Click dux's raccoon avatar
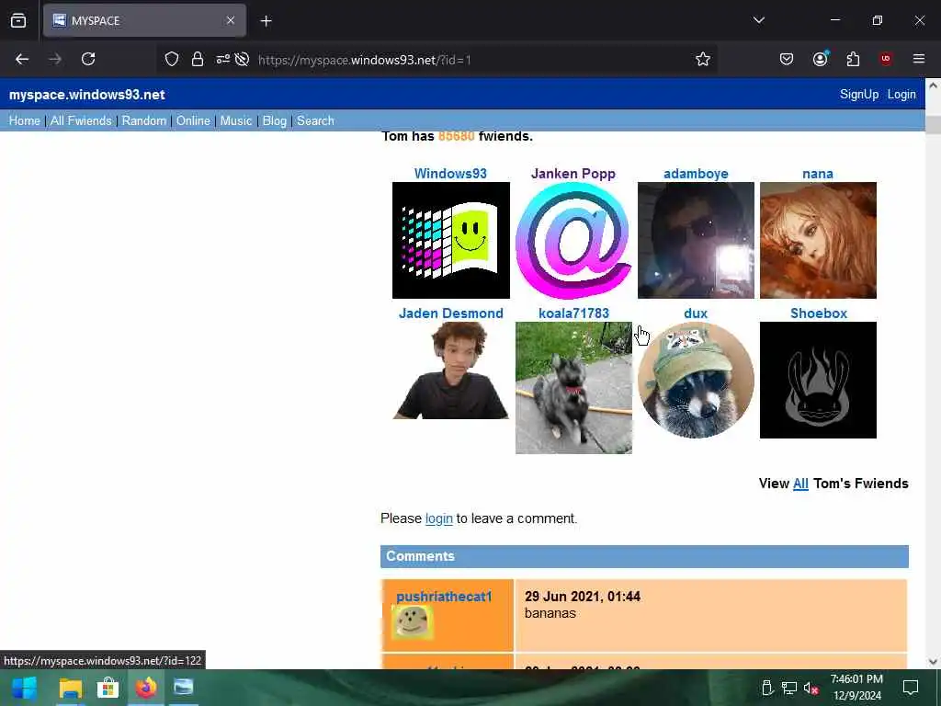This screenshot has width=941, height=706. [x=697, y=380]
